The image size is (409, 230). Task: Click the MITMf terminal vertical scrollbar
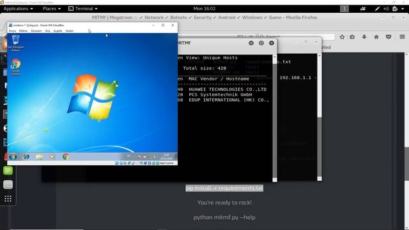[275, 118]
